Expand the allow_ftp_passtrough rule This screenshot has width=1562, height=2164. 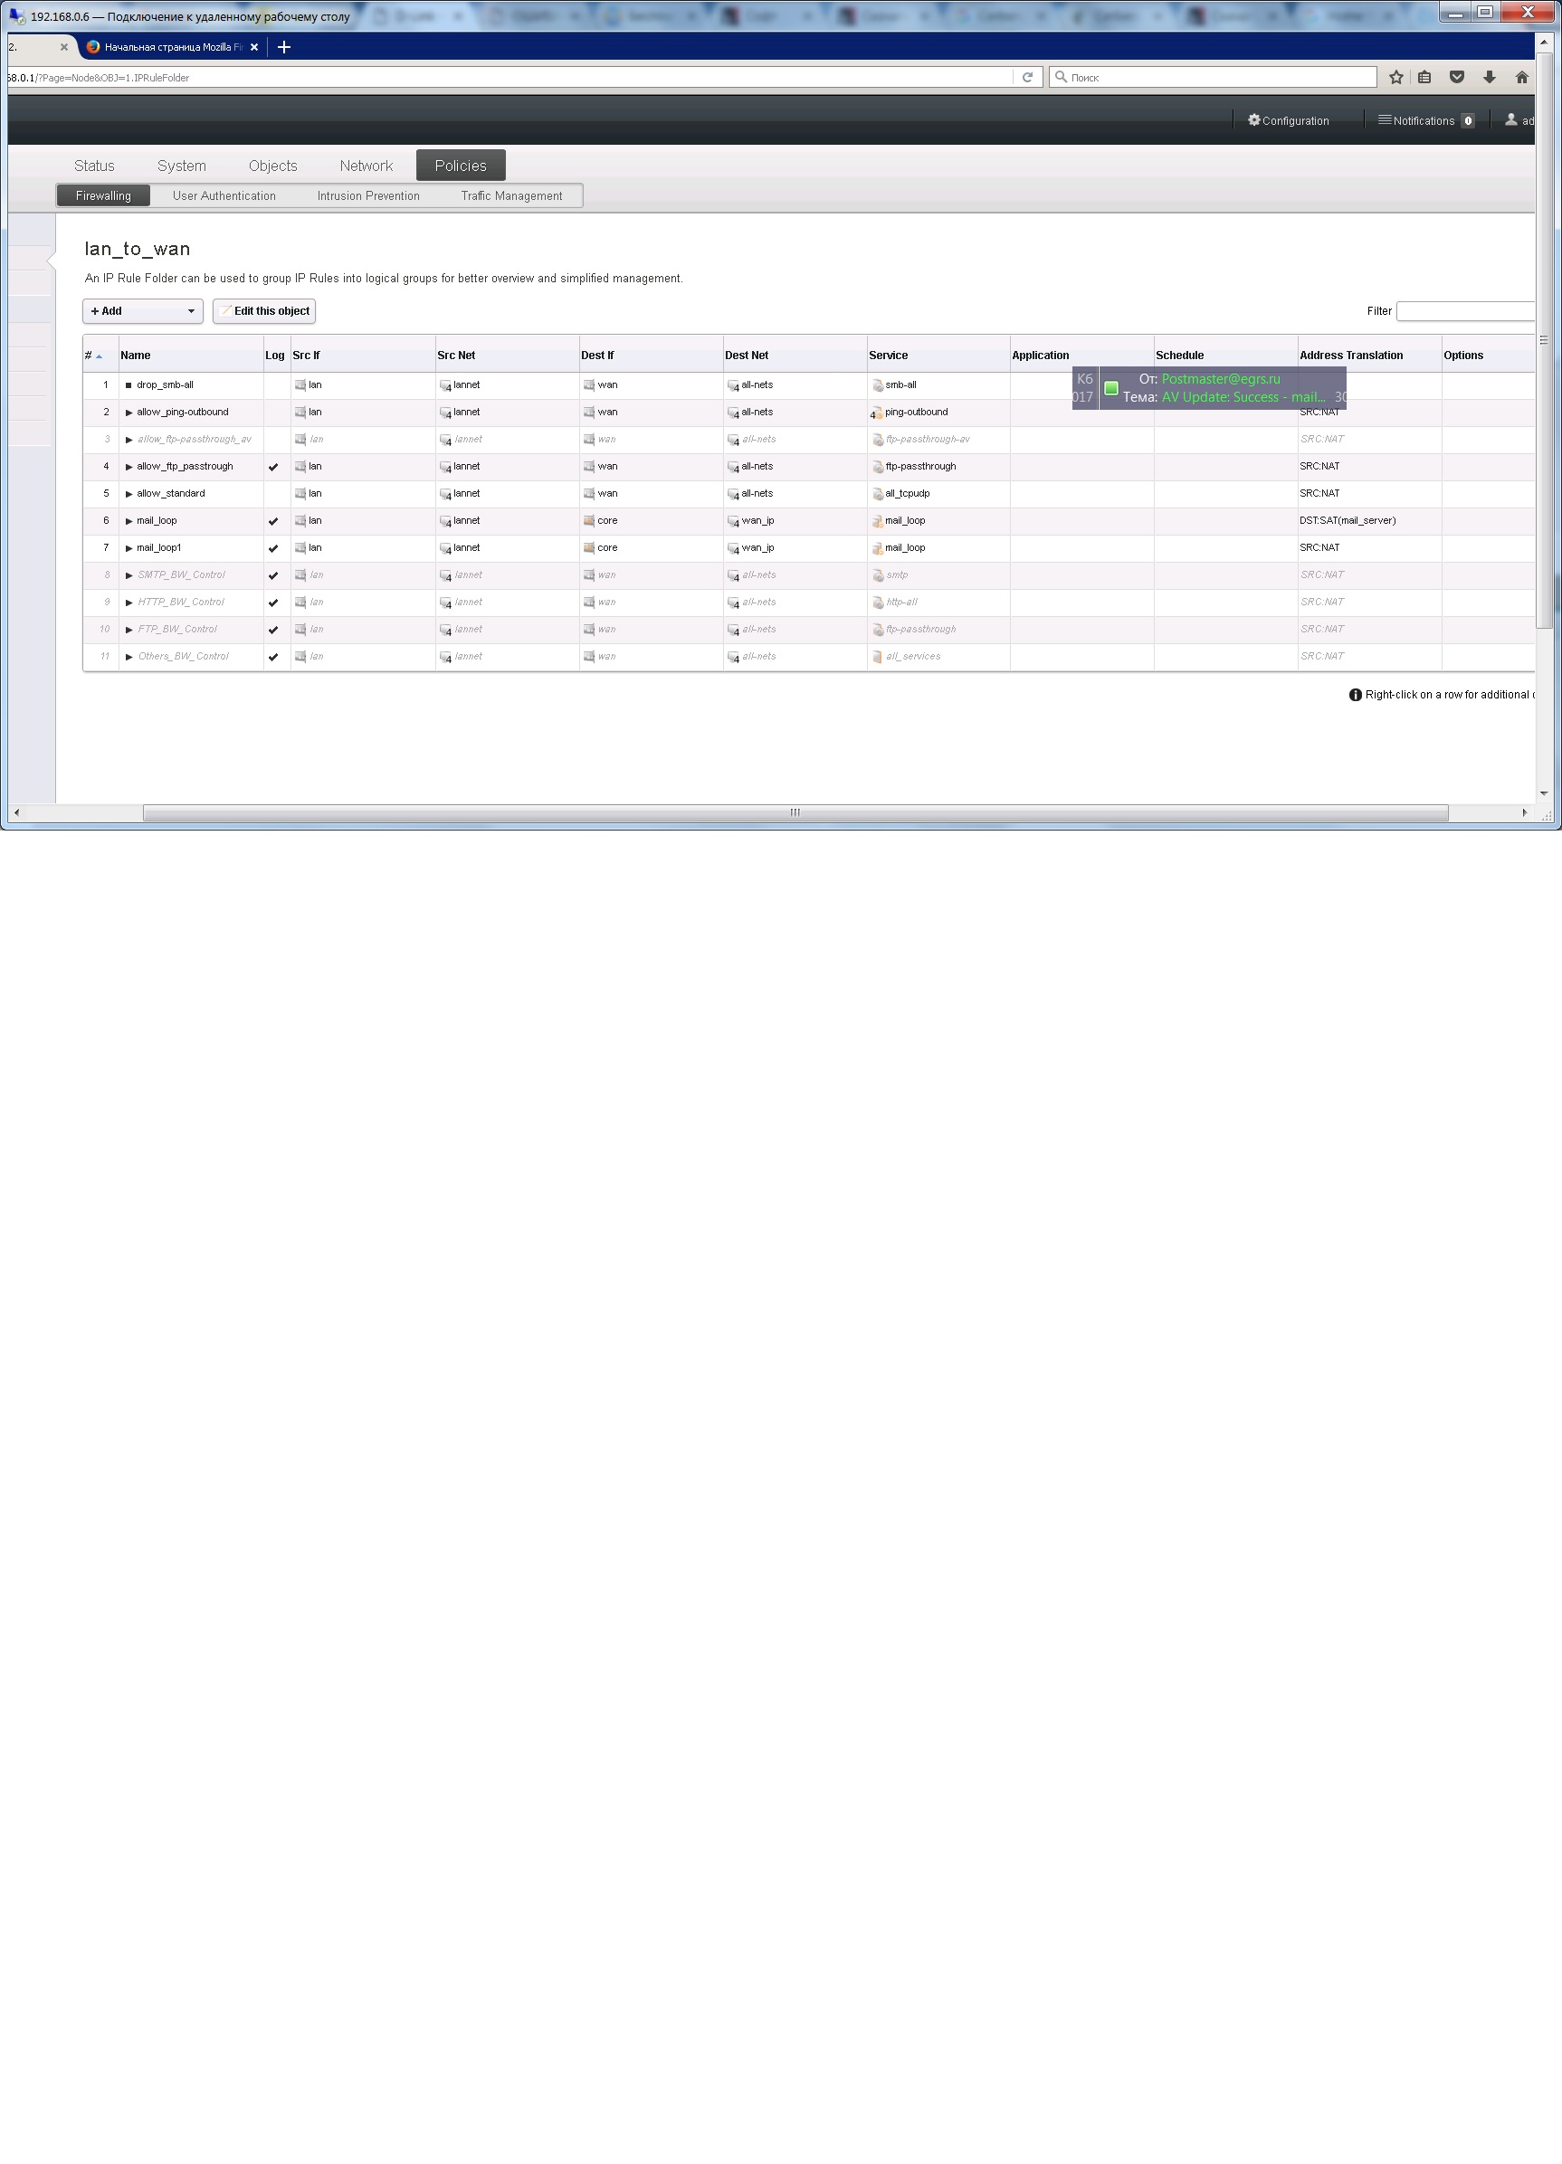[129, 468]
